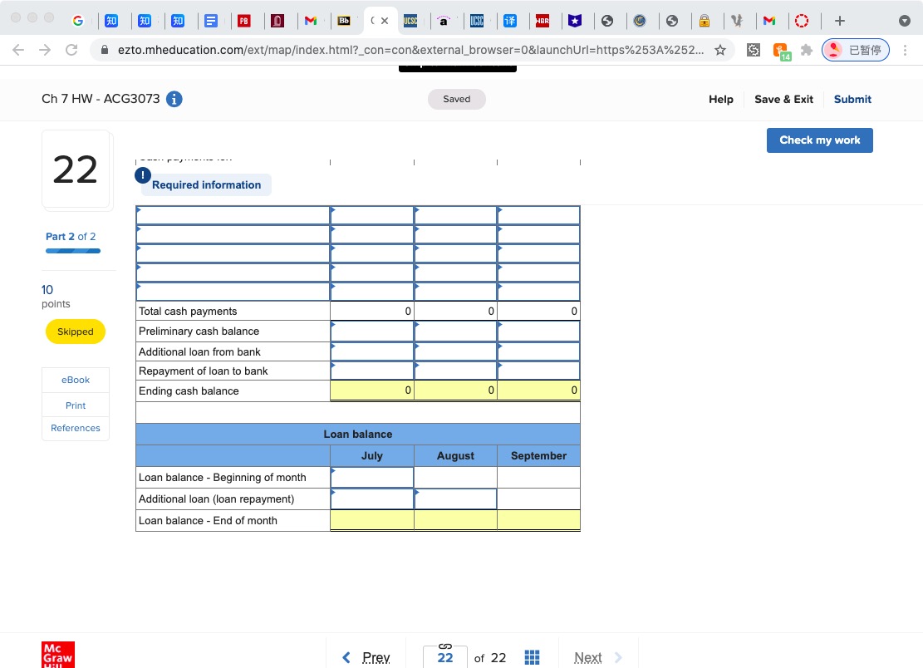The image size is (923, 668).
Task: Open a new tab with the plus button
Action: 840,21
